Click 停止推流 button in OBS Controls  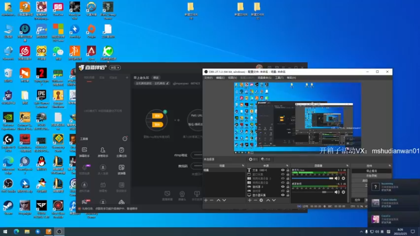(371, 171)
